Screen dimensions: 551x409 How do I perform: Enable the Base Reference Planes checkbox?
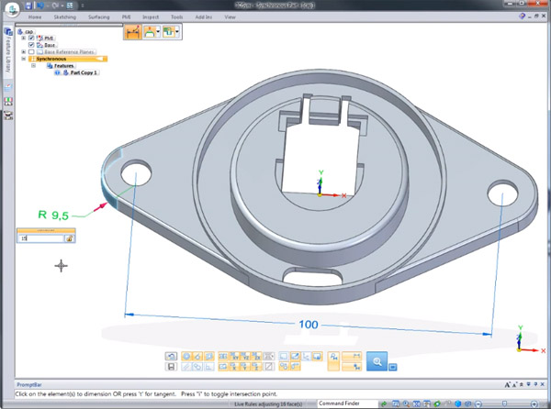coord(31,52)
